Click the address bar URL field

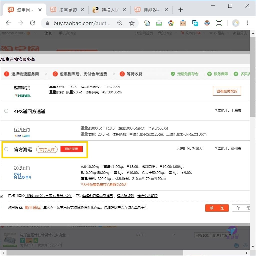point(82,23)
